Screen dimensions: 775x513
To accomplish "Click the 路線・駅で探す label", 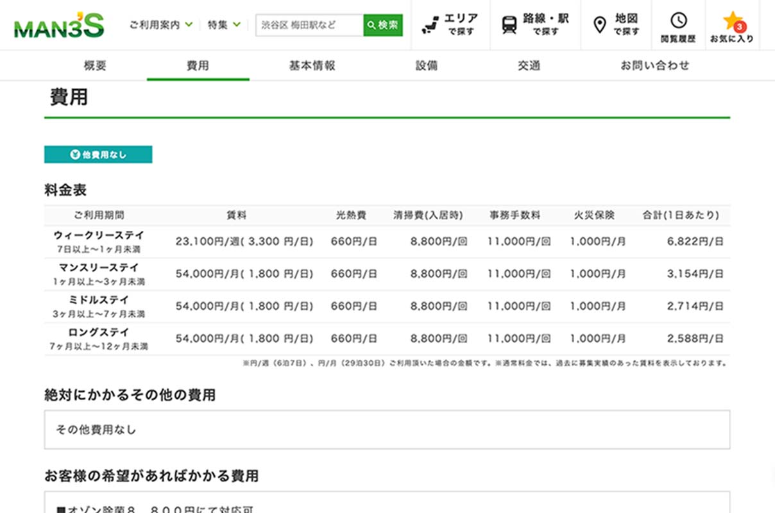I will click(x=545, y=24).
